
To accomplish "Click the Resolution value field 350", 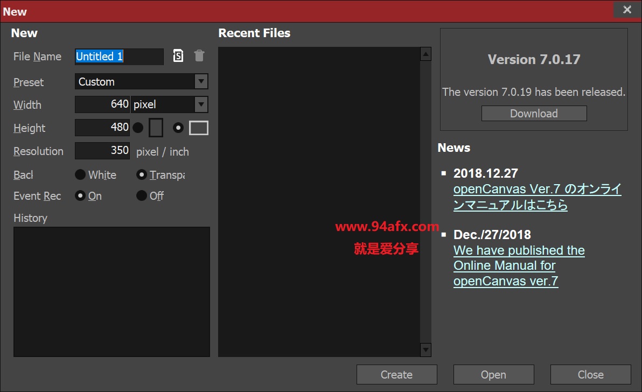I will point(102,151).
